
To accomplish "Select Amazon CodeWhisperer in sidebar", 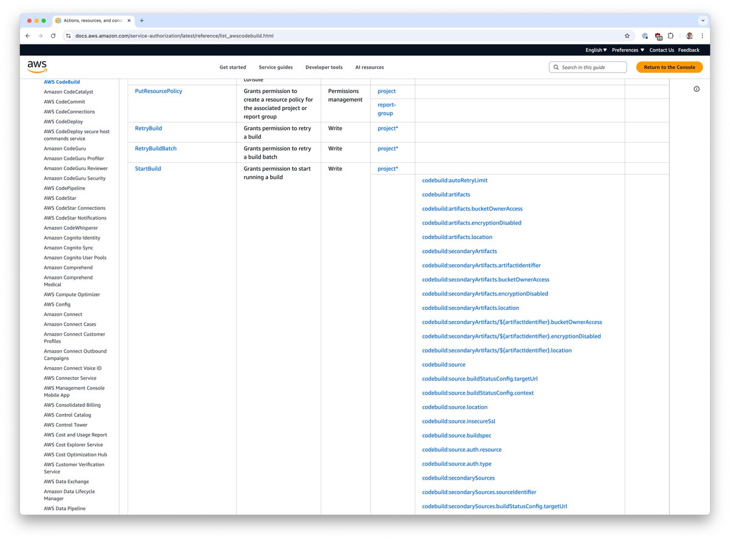I will coord(71,228).
